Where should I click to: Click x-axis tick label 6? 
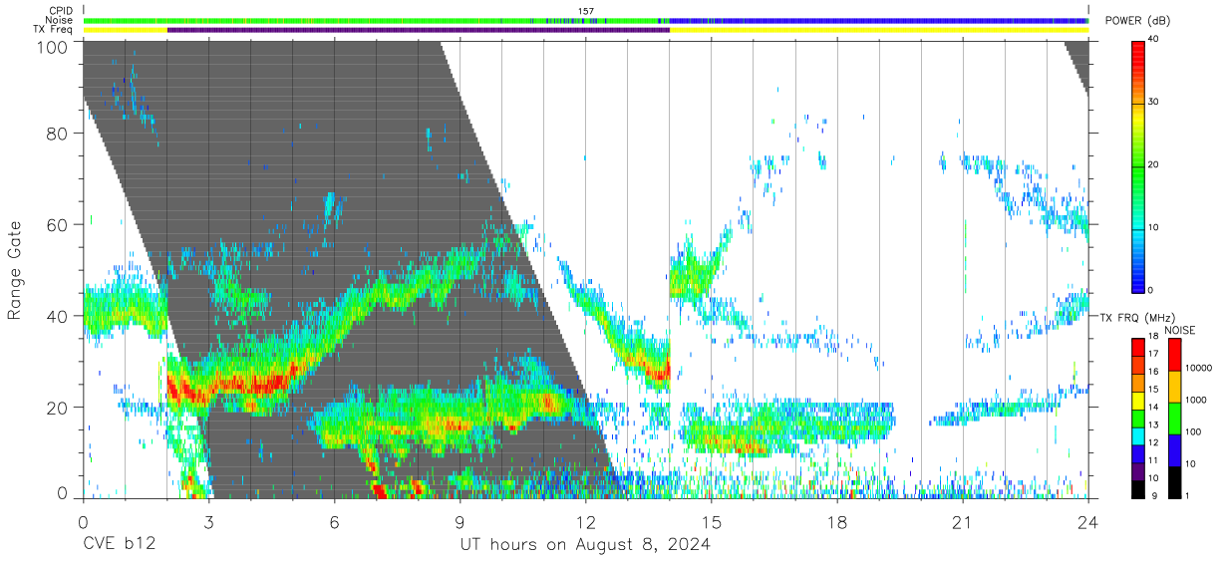(x=334, y=522)
